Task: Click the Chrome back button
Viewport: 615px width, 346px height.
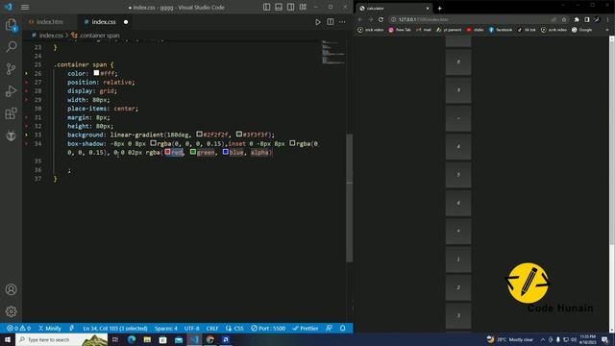Action: click(360, 19)
